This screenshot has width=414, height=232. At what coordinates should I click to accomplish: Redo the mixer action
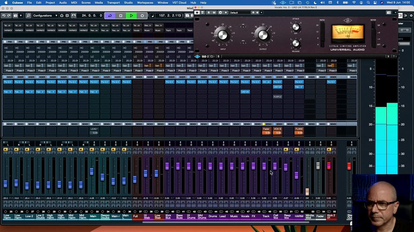[9, 15]
